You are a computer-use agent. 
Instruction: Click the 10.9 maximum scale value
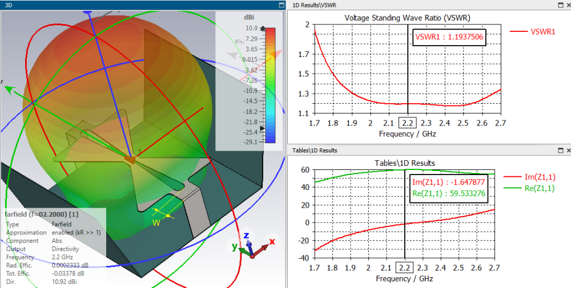click(251, 28)
